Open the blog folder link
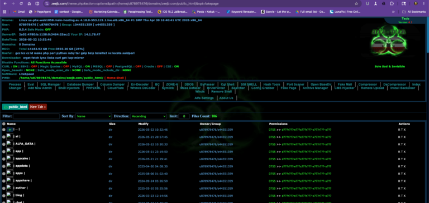The image size is (429, 203). click(x=19, y=195)
